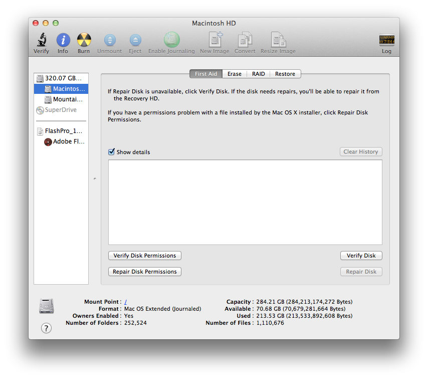Switch to the First Aid tab
Viewport: 428px width, 379px height.
pyautogui.click(x=206, y=74)
